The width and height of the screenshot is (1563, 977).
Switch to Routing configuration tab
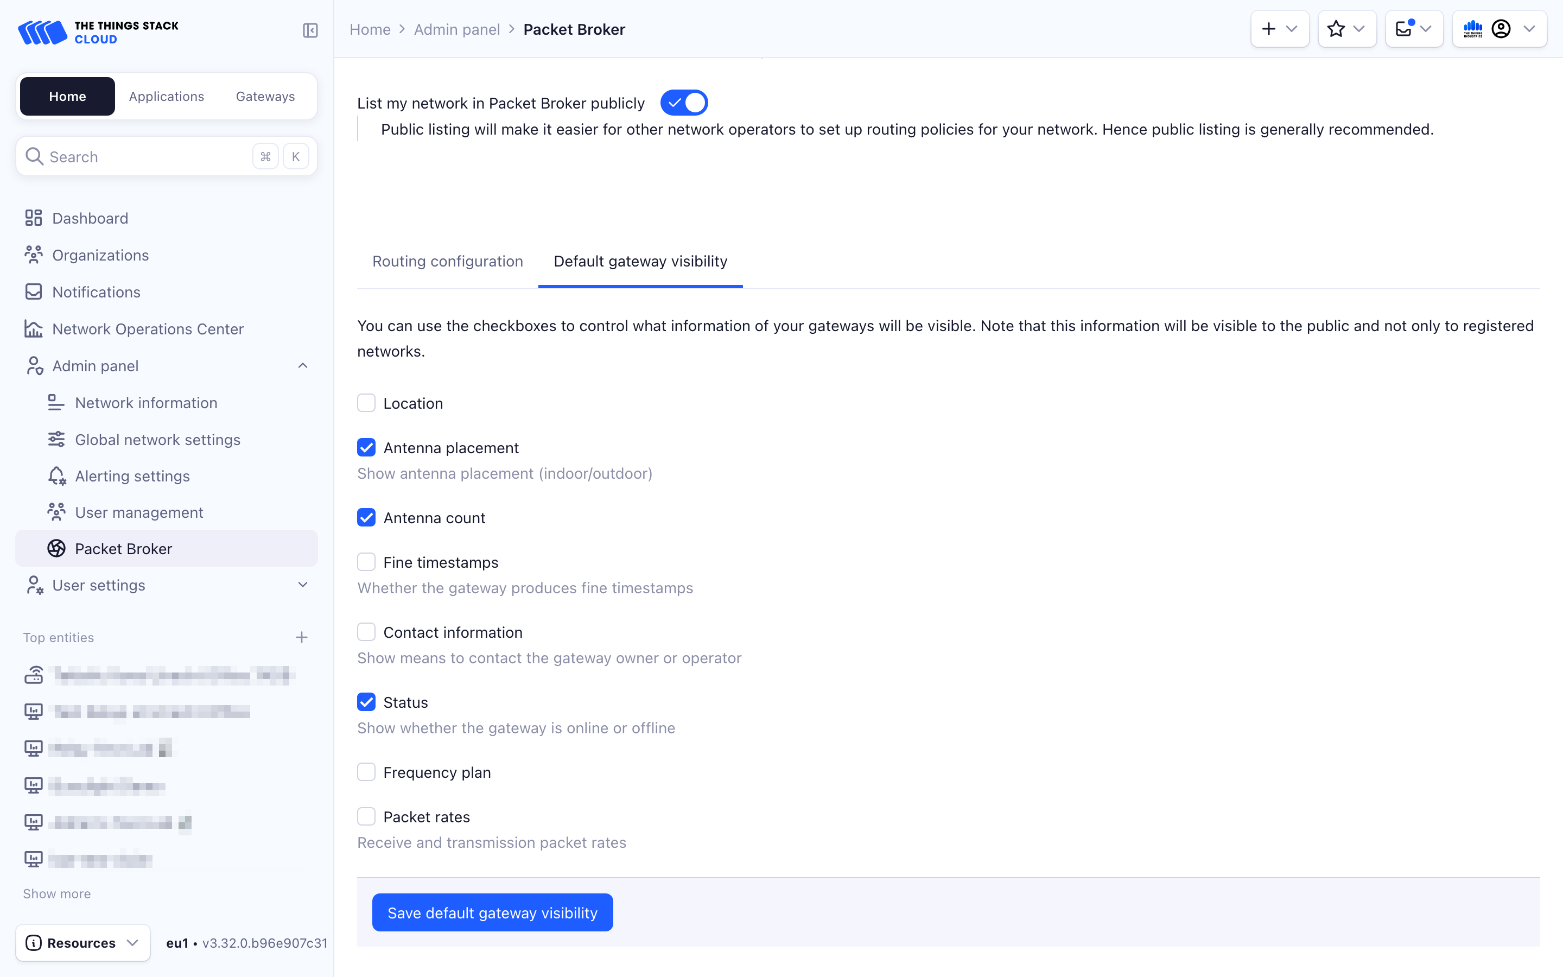point(448,261)
